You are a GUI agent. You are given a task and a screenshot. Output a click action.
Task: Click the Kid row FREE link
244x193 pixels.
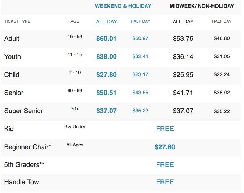165,129
